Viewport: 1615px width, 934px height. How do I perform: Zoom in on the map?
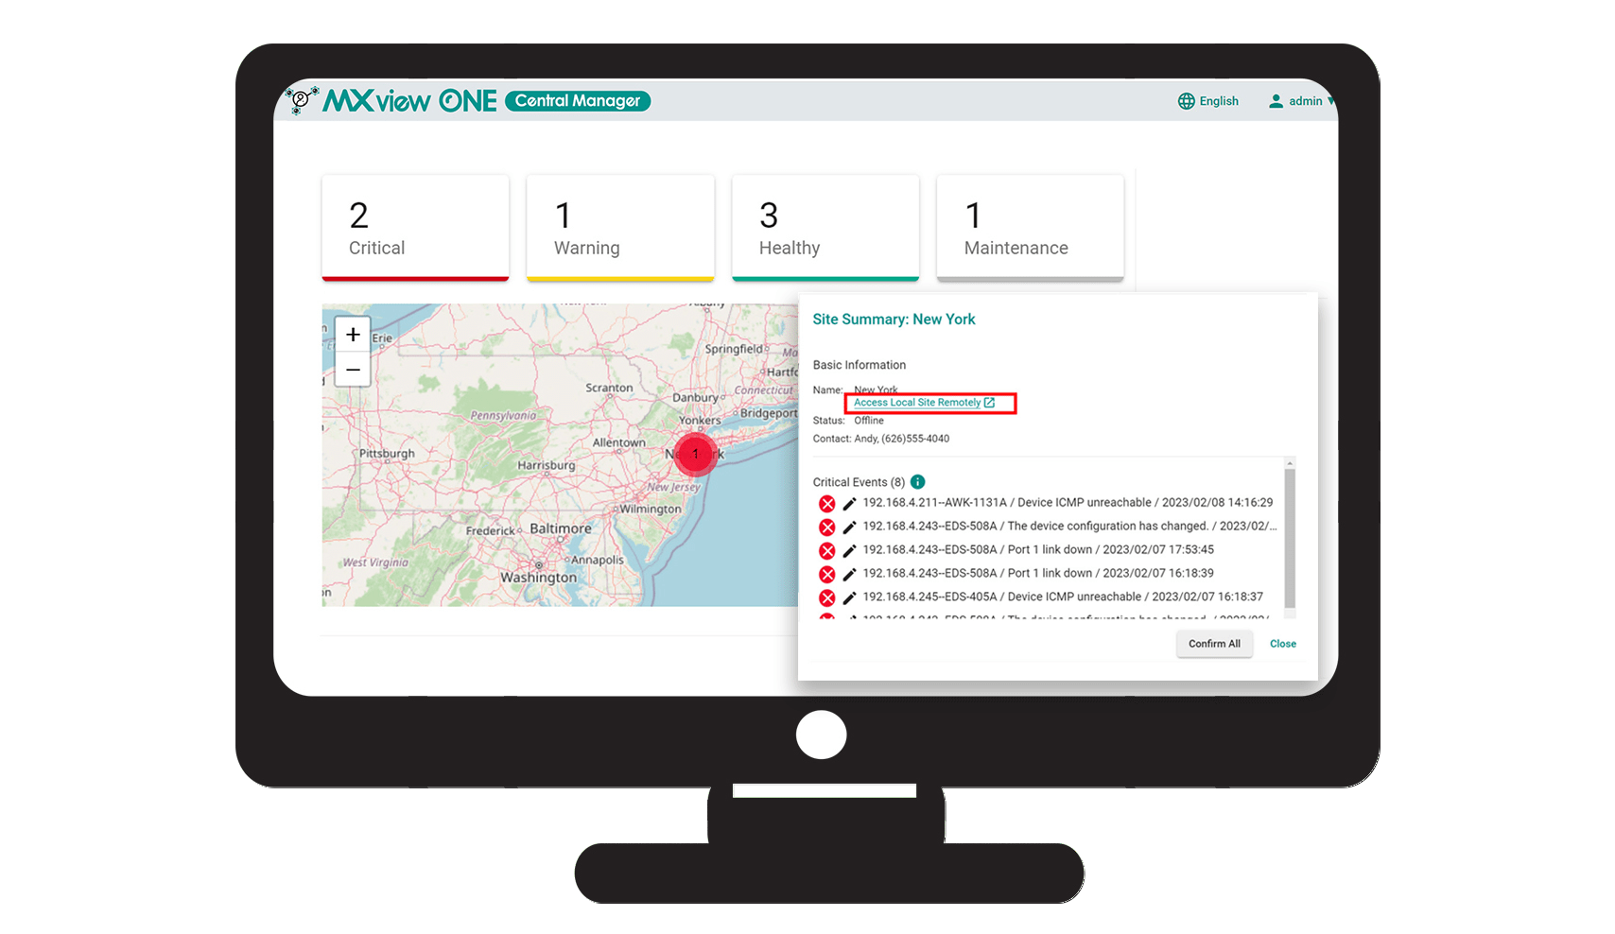click(353, 335)
